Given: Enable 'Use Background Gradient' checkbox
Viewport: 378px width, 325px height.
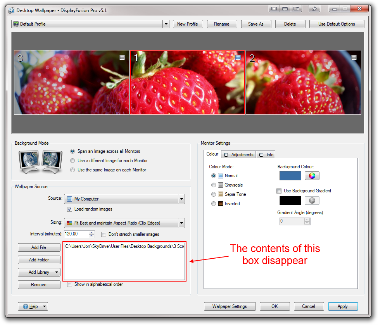Looking at the screenshot, I should 279,191.
